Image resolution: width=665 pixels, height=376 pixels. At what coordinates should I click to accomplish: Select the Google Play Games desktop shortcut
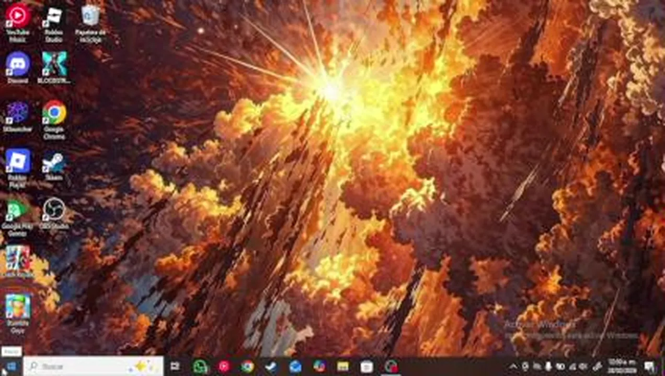[x=18, y=217]
